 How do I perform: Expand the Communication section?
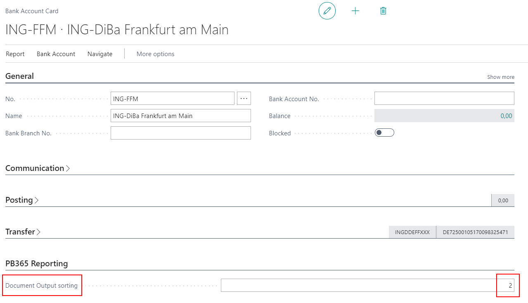click(38, 168)
